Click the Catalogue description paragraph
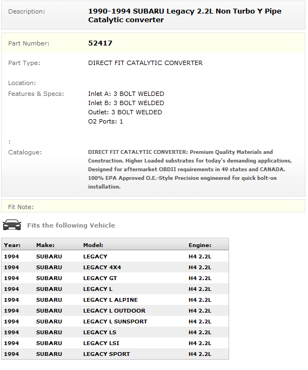Screen dimensions: 308x370 [190, 170]
